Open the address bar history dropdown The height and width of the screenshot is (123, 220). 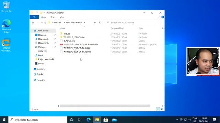click(95, 23)
